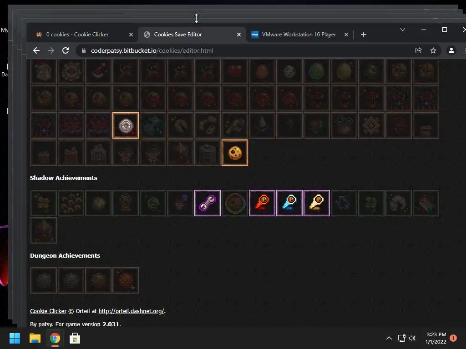Open the tab search dropdown chevron
This screenshot has height=349, width=466.
(x=403, y=30)
